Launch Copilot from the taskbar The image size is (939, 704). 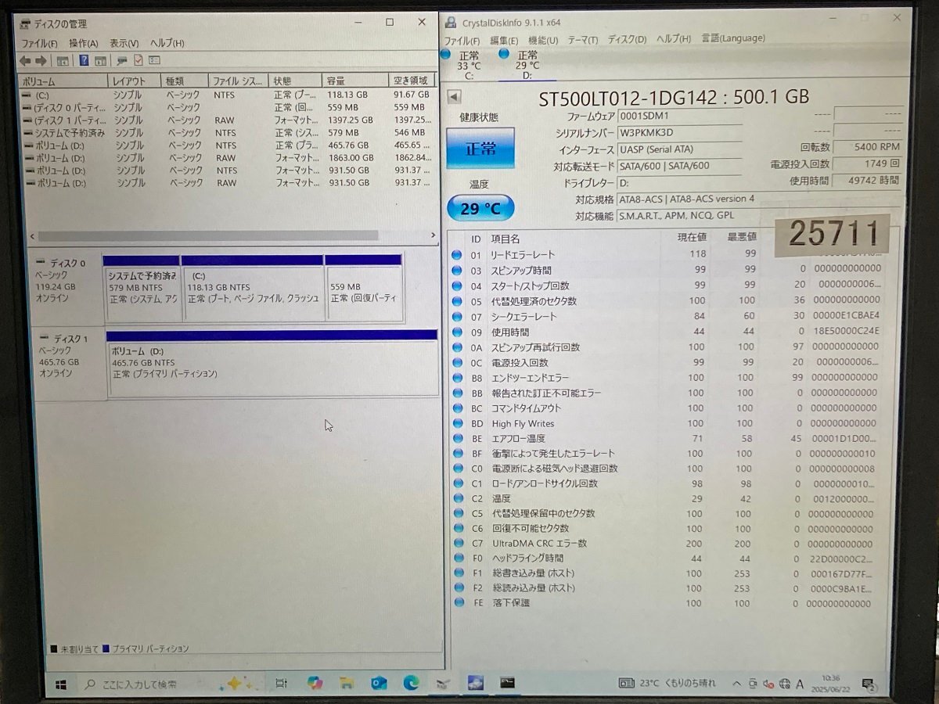pos(315,683)
